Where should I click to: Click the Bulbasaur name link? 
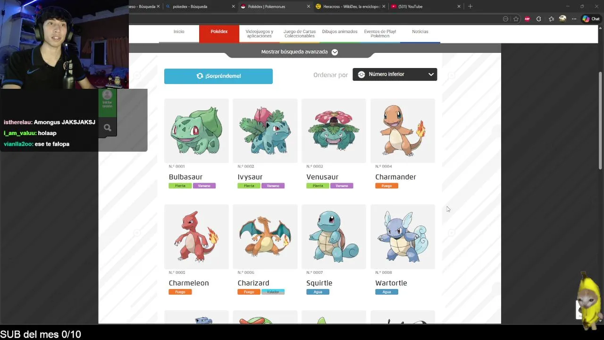[x=185, y=177]
